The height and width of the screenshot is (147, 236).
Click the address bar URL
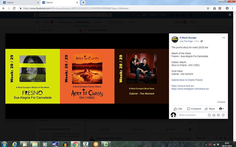coord(76,8)
